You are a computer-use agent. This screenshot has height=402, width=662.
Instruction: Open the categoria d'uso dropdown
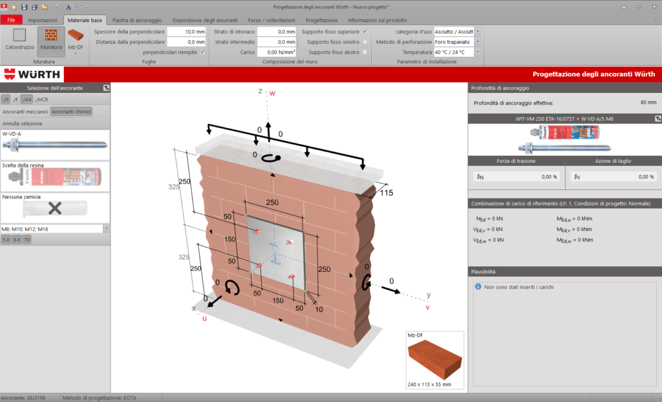coord(476,30)
